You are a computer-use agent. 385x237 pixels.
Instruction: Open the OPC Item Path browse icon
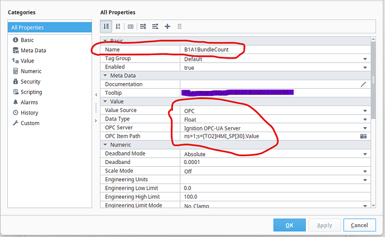(x=363, y=136)
